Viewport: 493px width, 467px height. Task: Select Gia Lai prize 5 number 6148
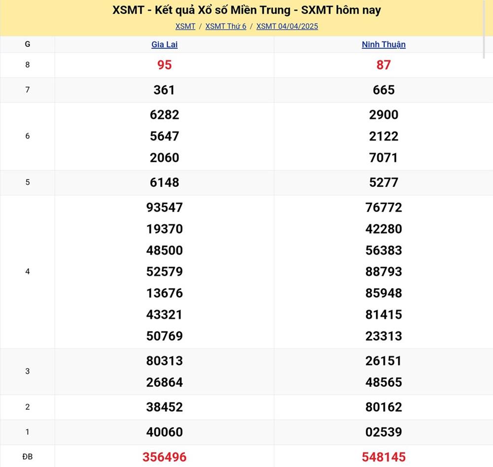(164, 182)
